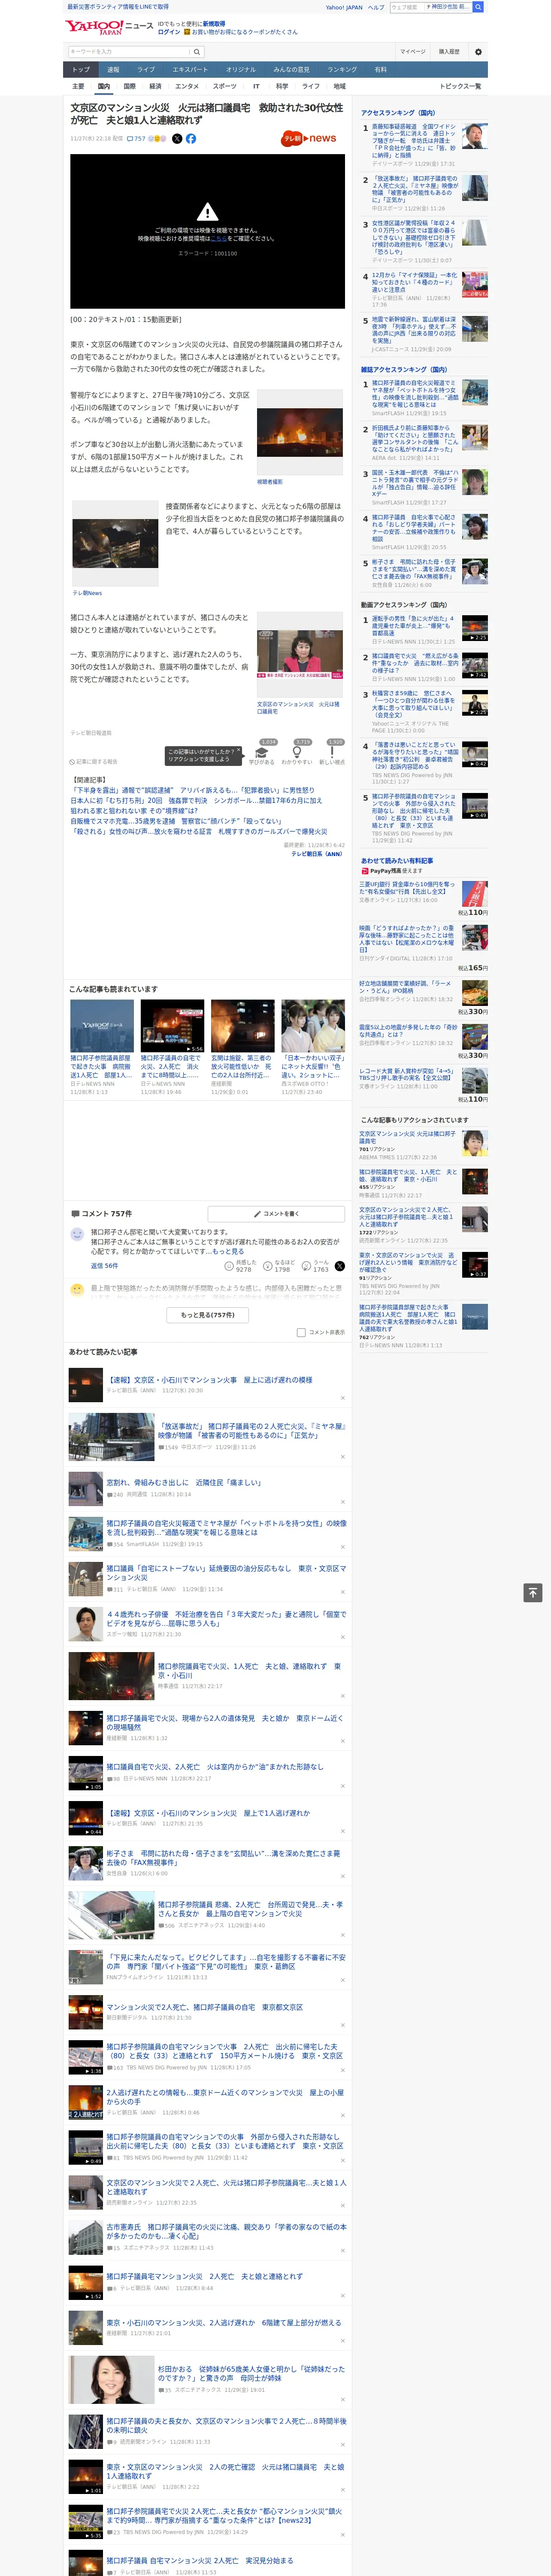Open エンタメ category
This screenshot has height=2576, width=551.
[x=187, y=86]
